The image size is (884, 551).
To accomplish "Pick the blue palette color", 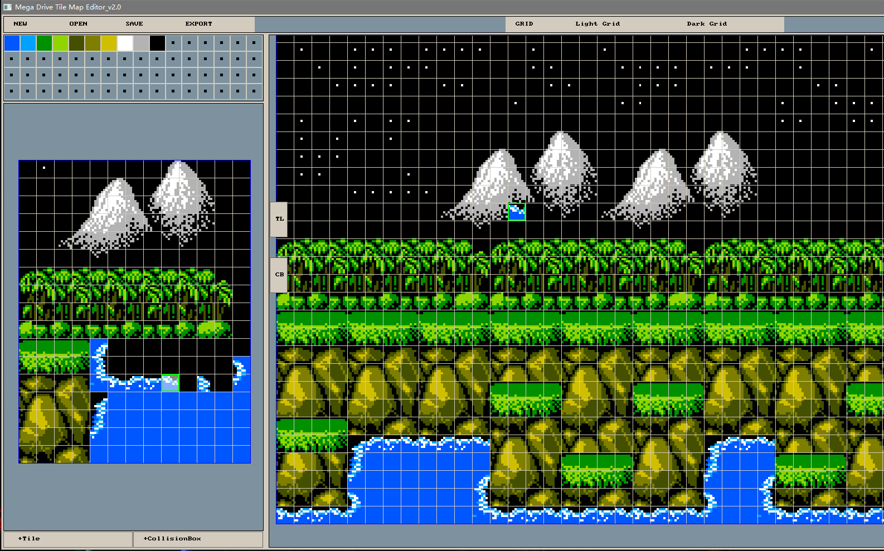I will pyautogui.click(x=12, y=43).
